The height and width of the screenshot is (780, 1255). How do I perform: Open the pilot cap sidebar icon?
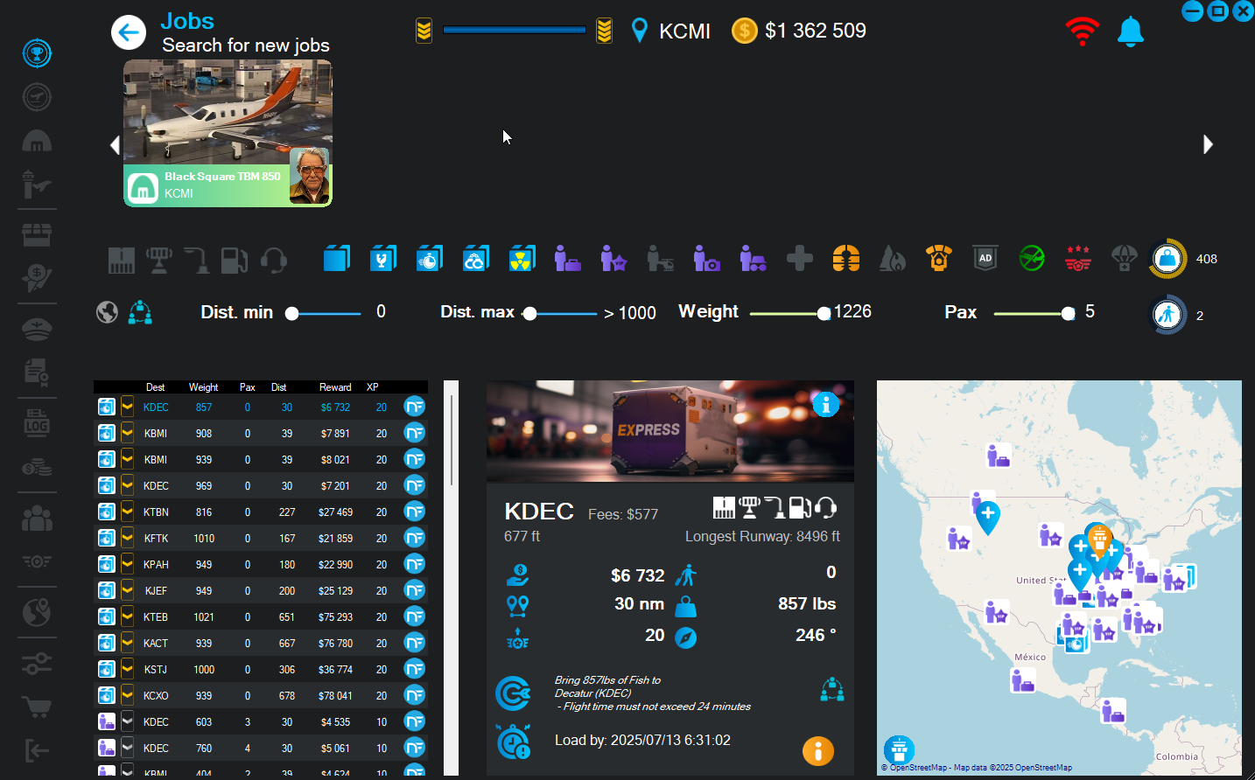click(37, 329)
